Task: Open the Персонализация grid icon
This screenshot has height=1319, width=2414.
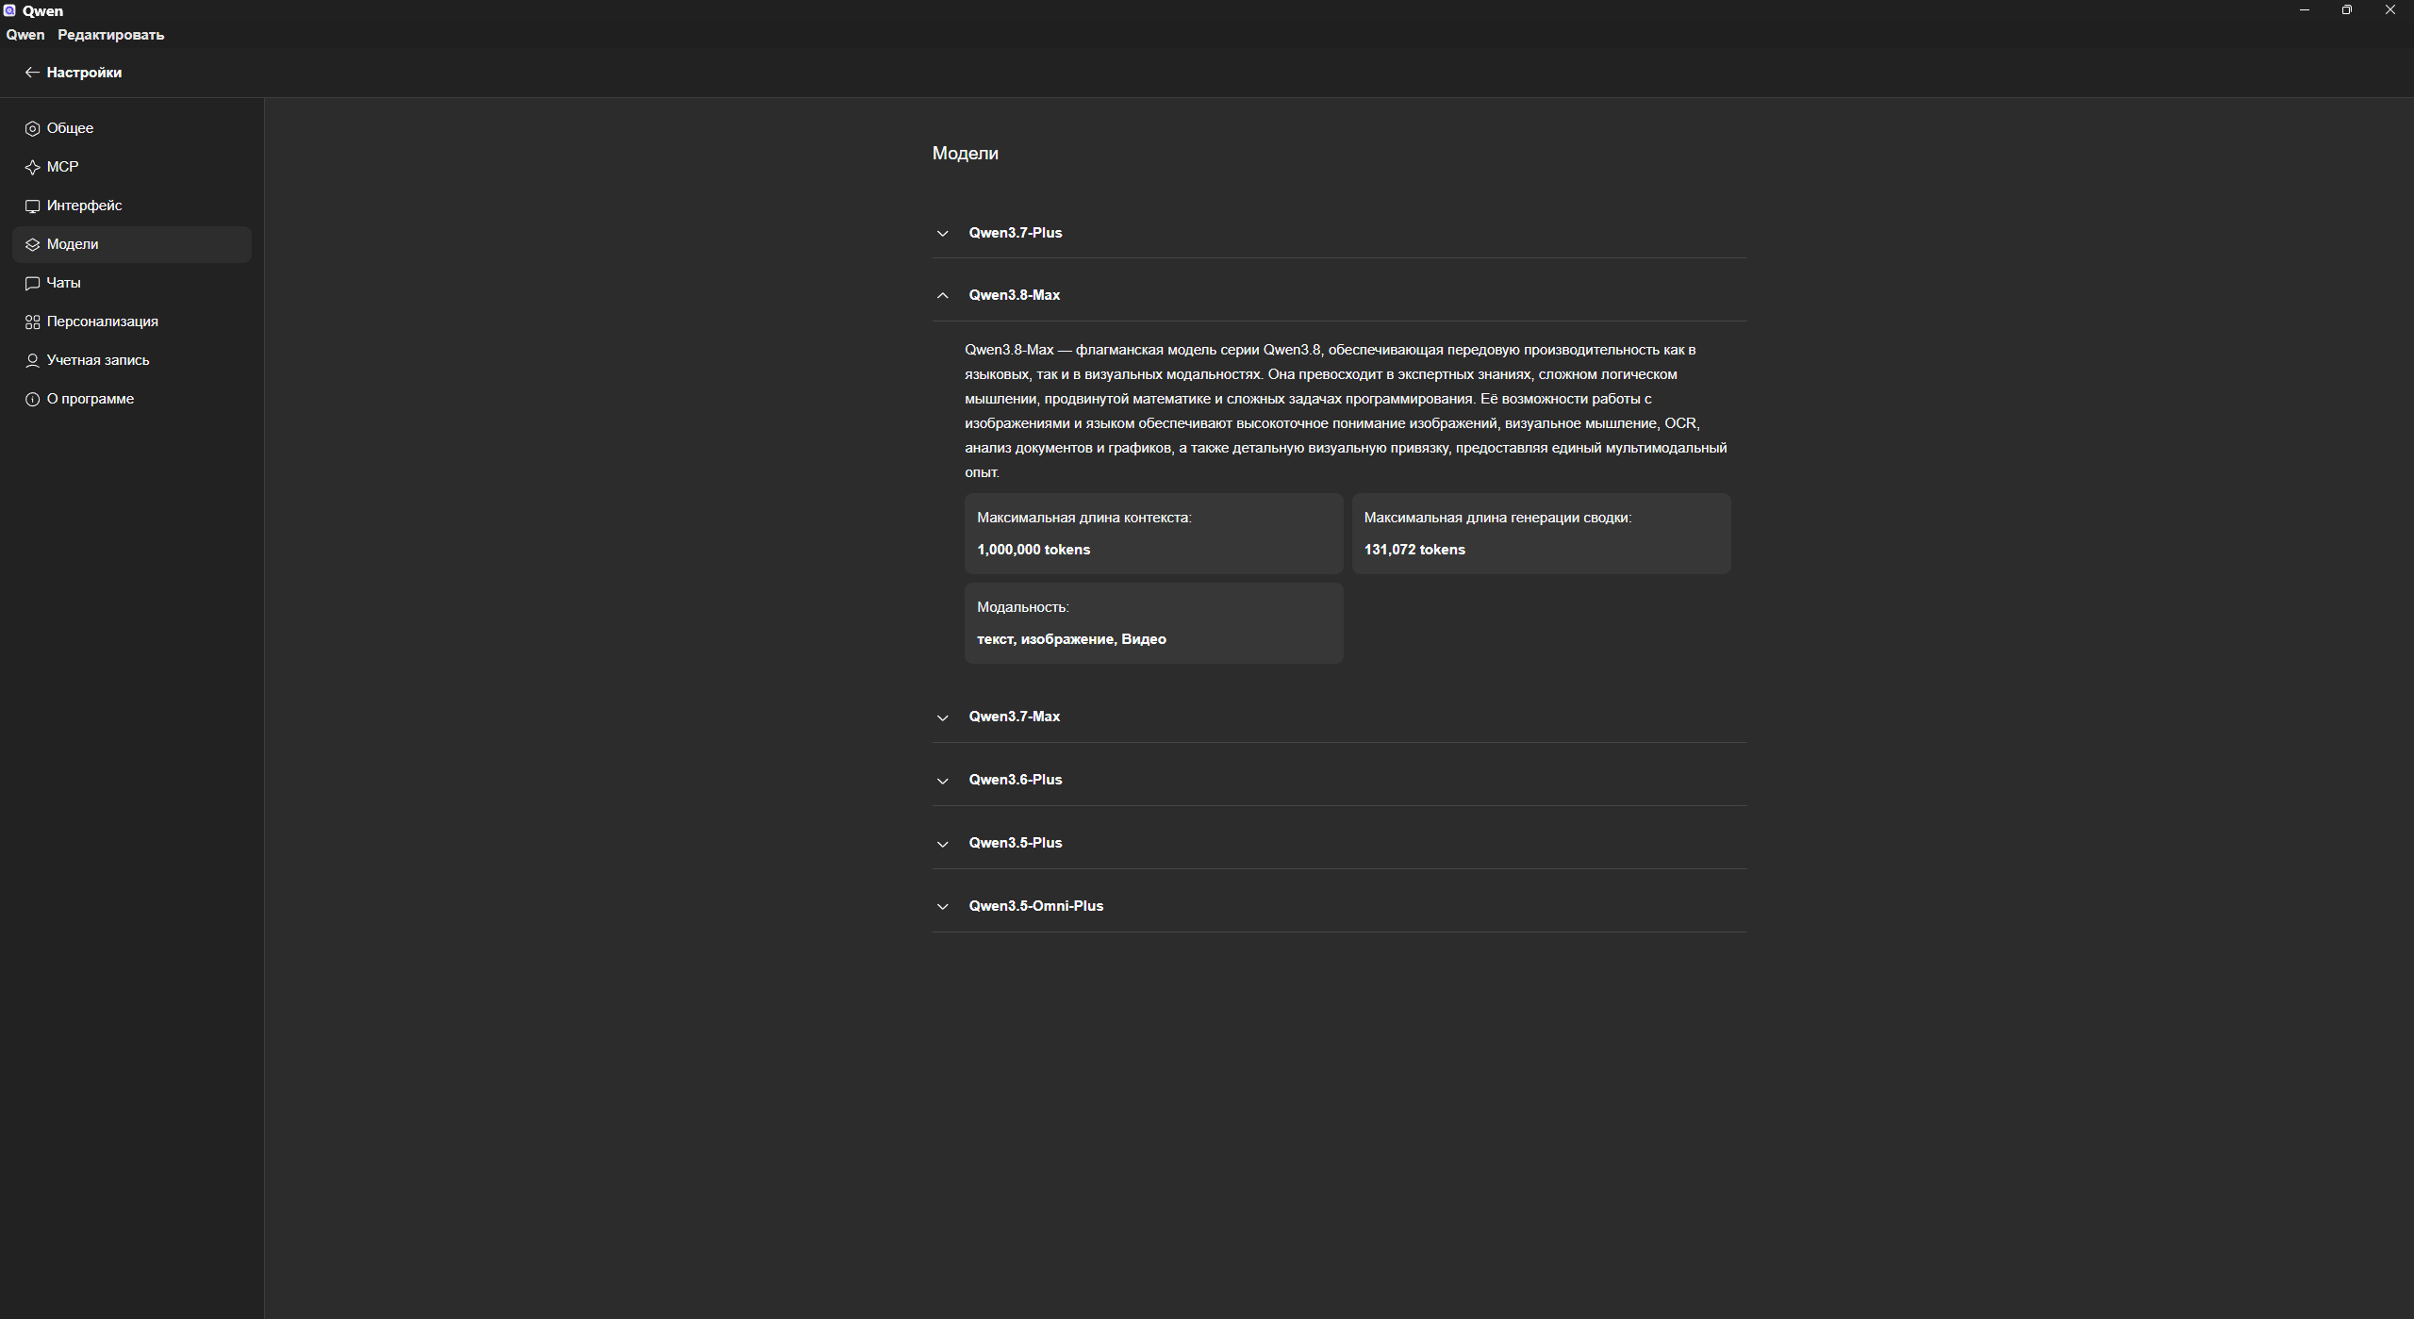Action: click(32, 322)
